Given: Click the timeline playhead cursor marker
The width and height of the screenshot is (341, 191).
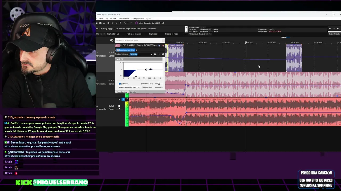Looking at the screenshot, I should tap(246, 42).
